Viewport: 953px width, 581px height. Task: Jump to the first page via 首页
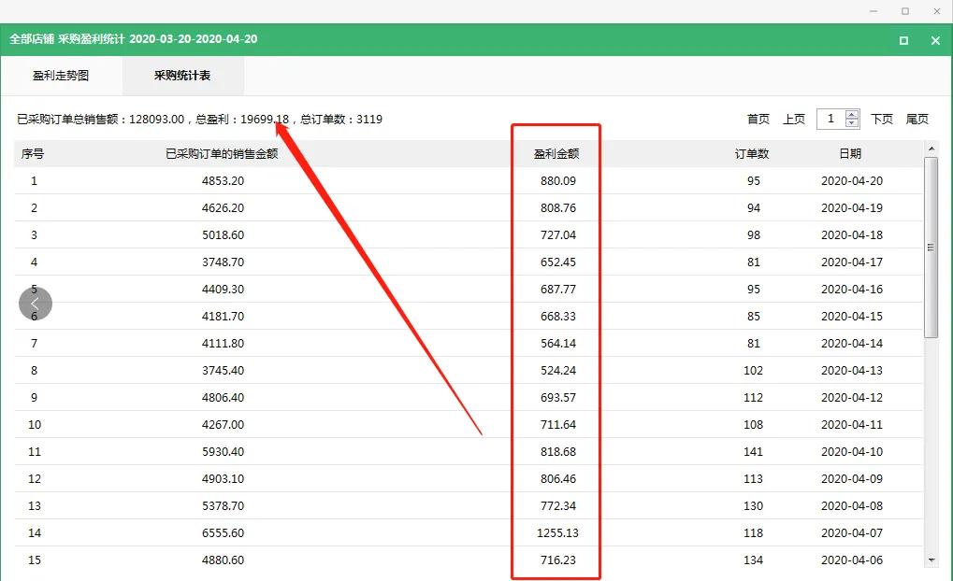[x=758, y=119]
